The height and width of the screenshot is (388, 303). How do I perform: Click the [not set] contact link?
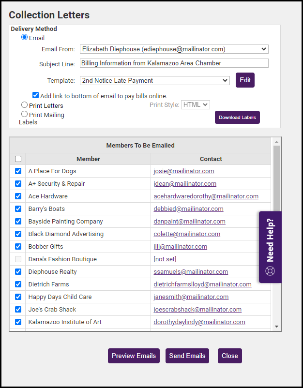tap(165, 259)
